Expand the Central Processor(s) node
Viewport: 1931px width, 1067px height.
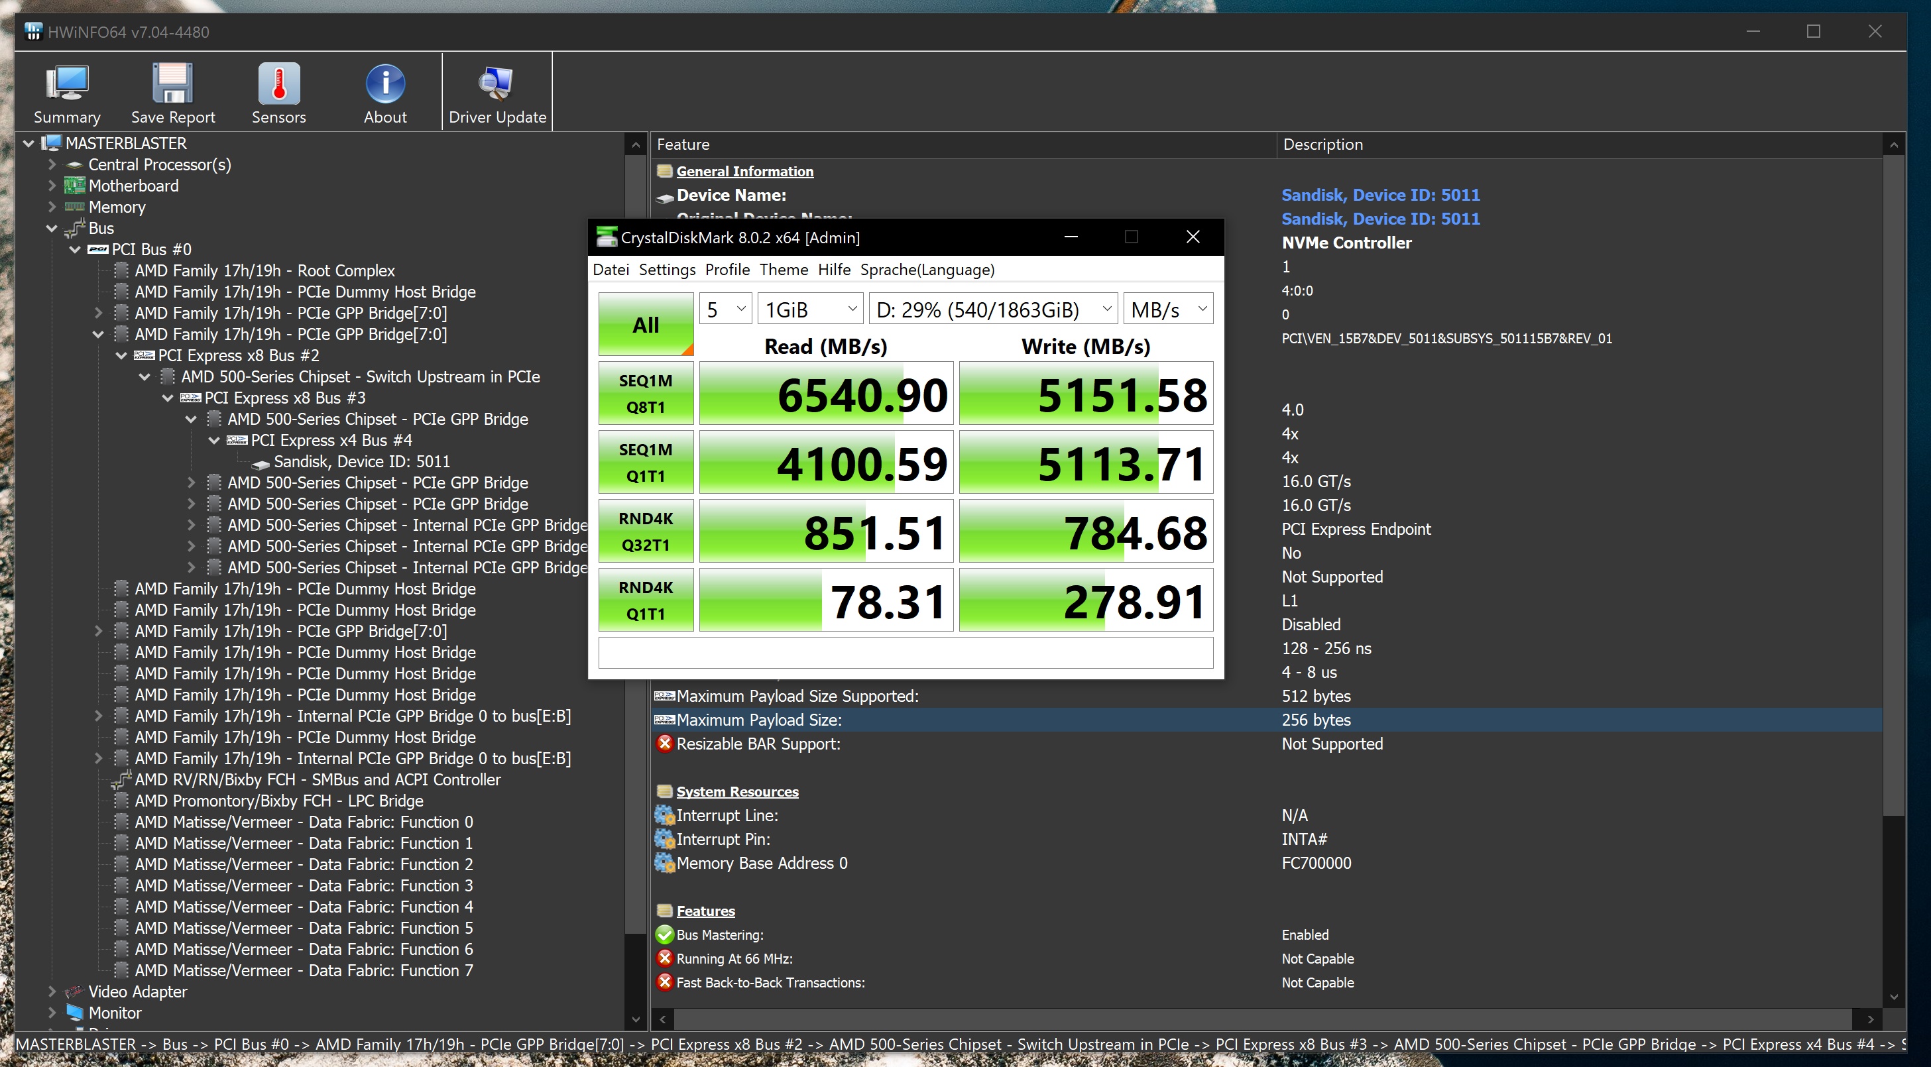(52, 165)
